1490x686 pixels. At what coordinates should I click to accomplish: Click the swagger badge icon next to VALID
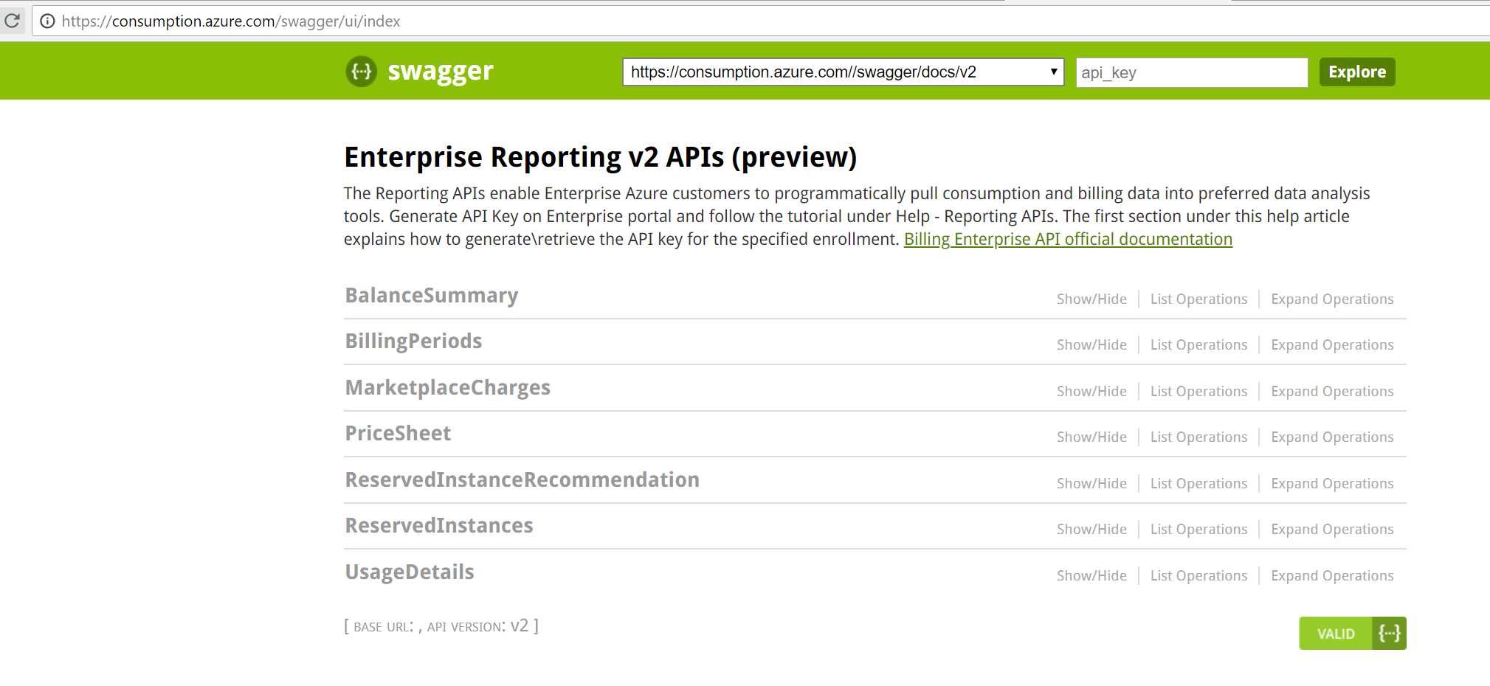pos(1389,634)
